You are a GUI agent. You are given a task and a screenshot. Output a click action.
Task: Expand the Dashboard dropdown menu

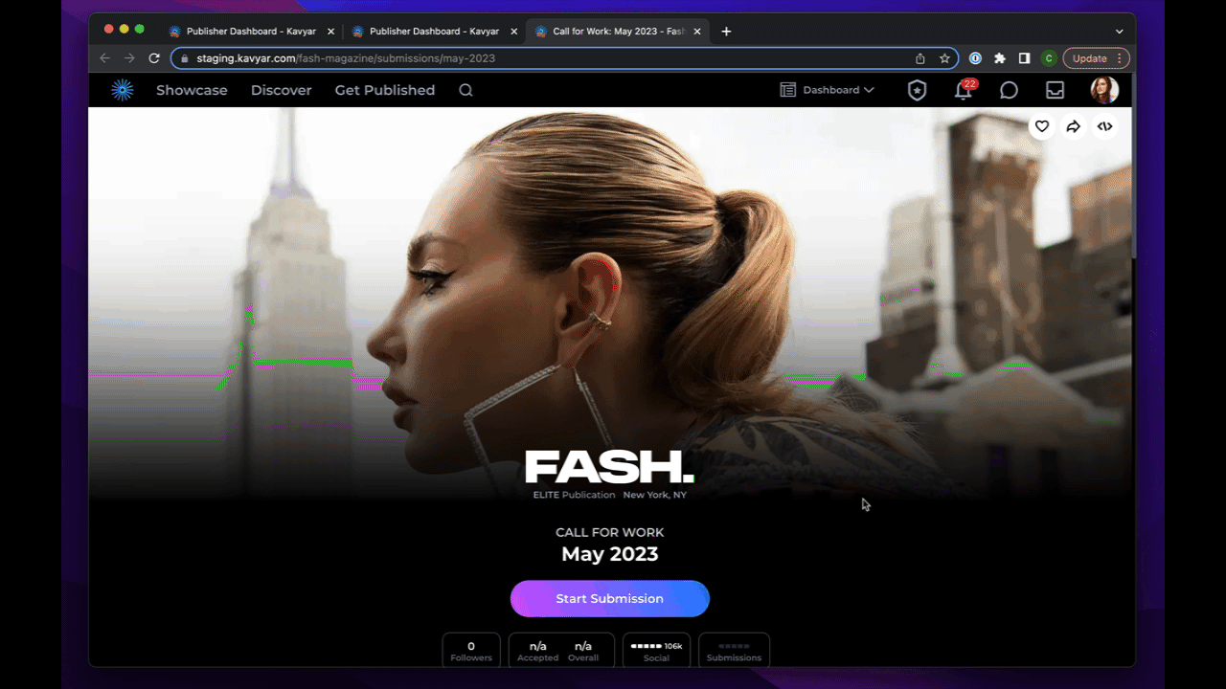(827, 90)
